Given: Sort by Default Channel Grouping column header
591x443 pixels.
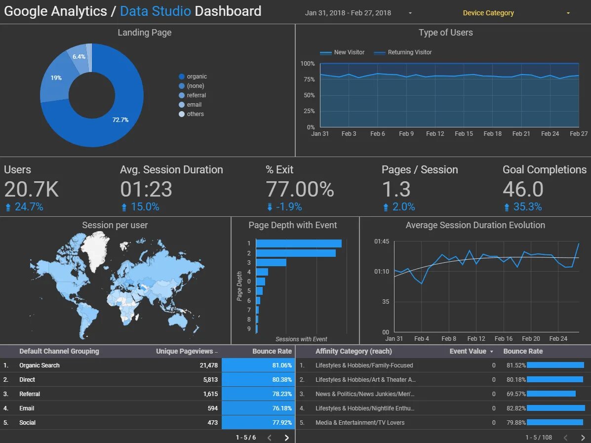Looking at the screenshot, I should point(59,351).
